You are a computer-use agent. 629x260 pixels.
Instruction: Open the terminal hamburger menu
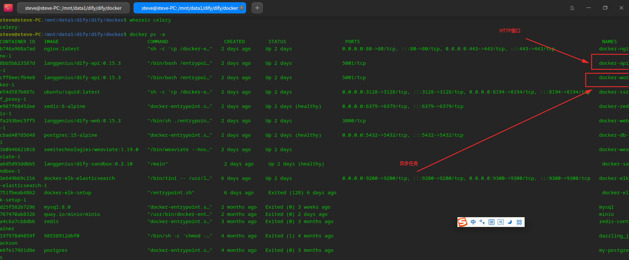(x=572, y=8)
